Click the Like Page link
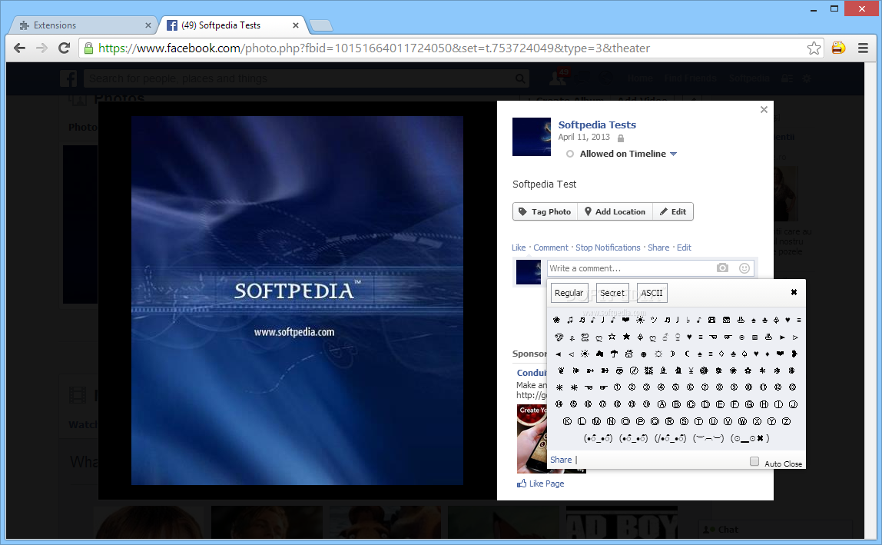The width and height of the screenshot is (882, 545). pos(541,483)
